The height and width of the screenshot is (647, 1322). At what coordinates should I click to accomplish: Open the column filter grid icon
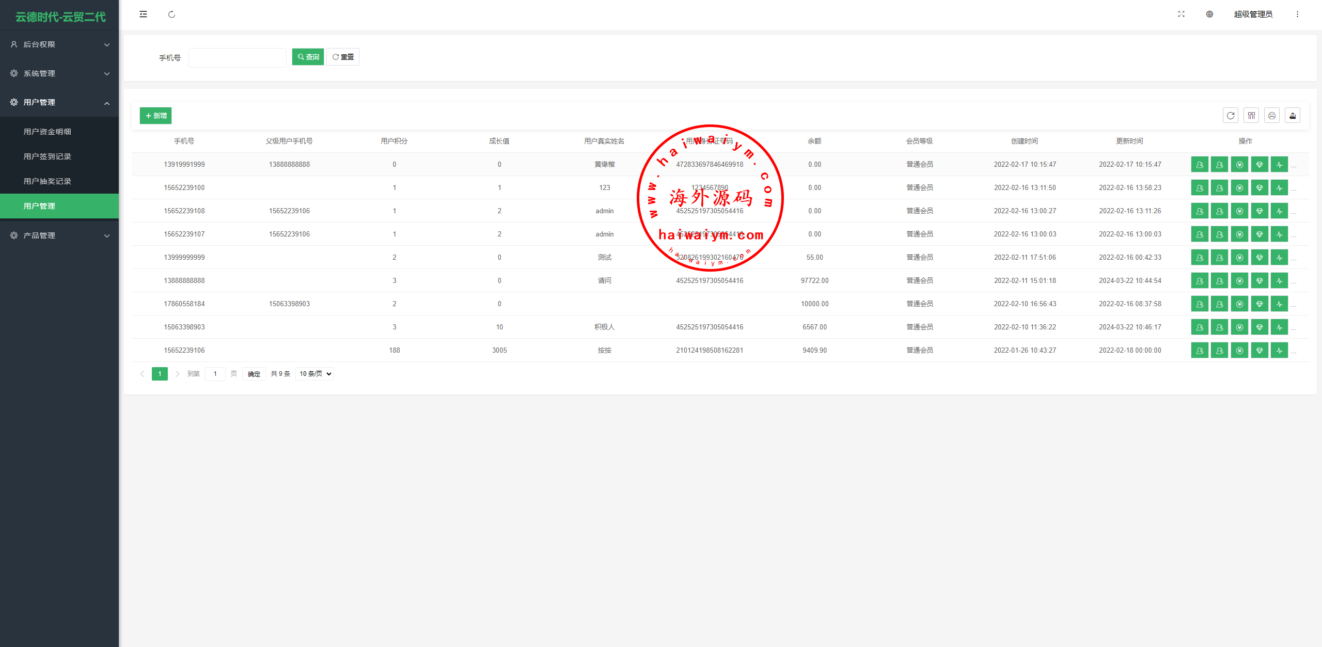[x=1251, y=116]
